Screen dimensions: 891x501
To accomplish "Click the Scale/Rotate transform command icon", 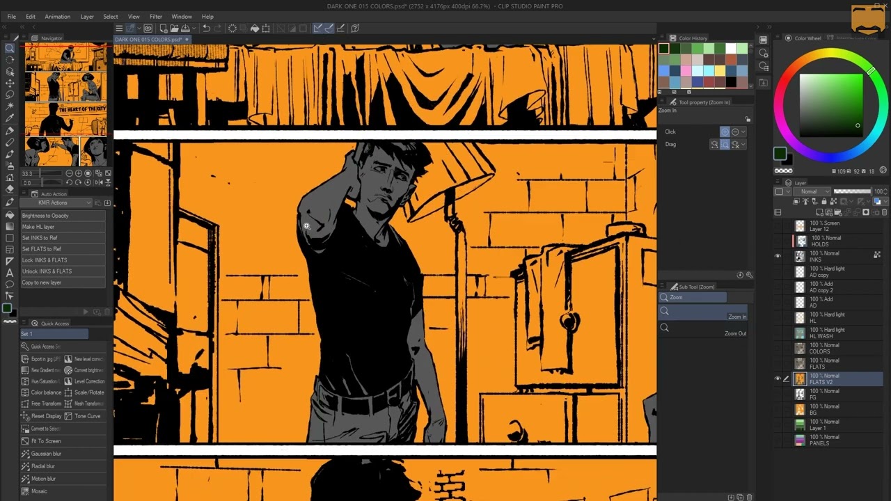I will [266, 29].
